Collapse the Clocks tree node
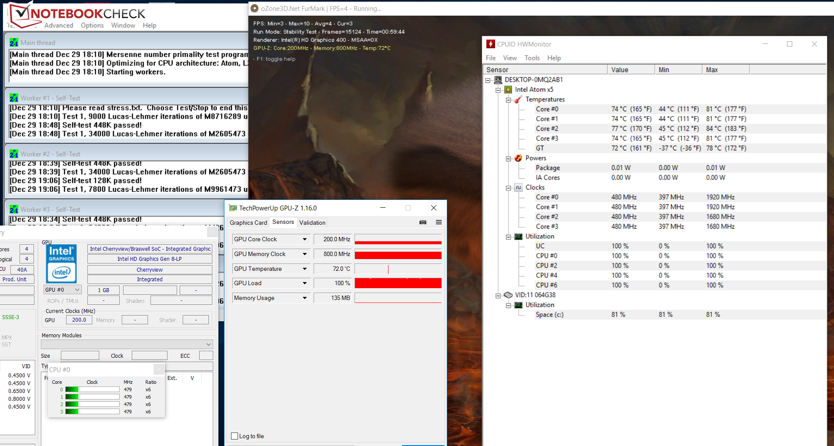This screenshot has height=446, width=834. [508, 188]
